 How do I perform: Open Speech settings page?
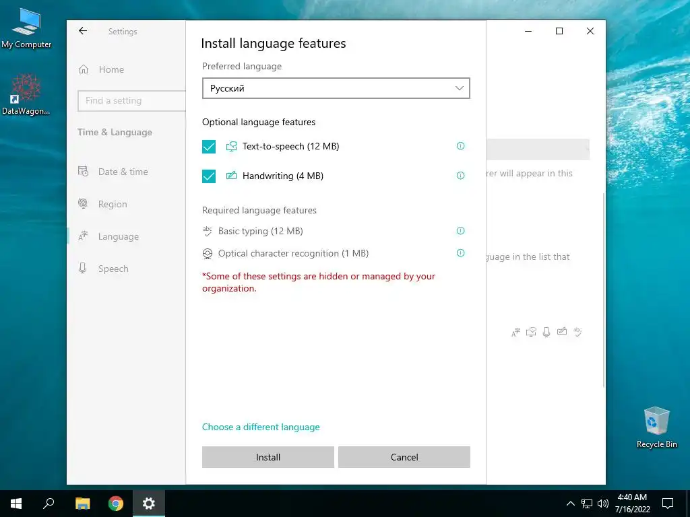(x=113, y=269)
